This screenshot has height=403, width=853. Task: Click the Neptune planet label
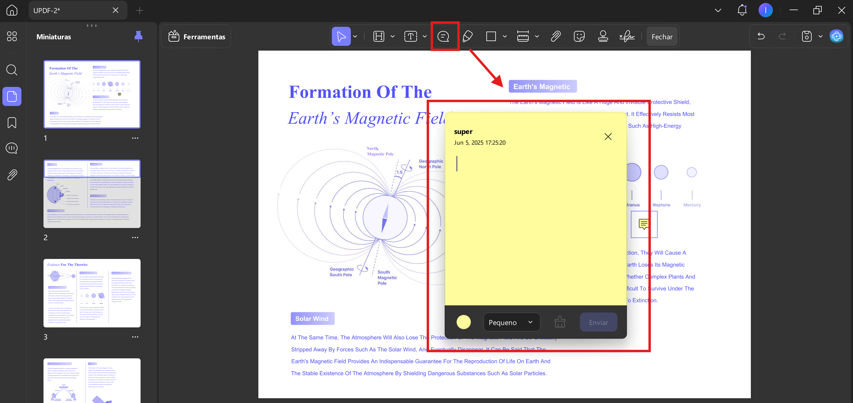(661, 205)
